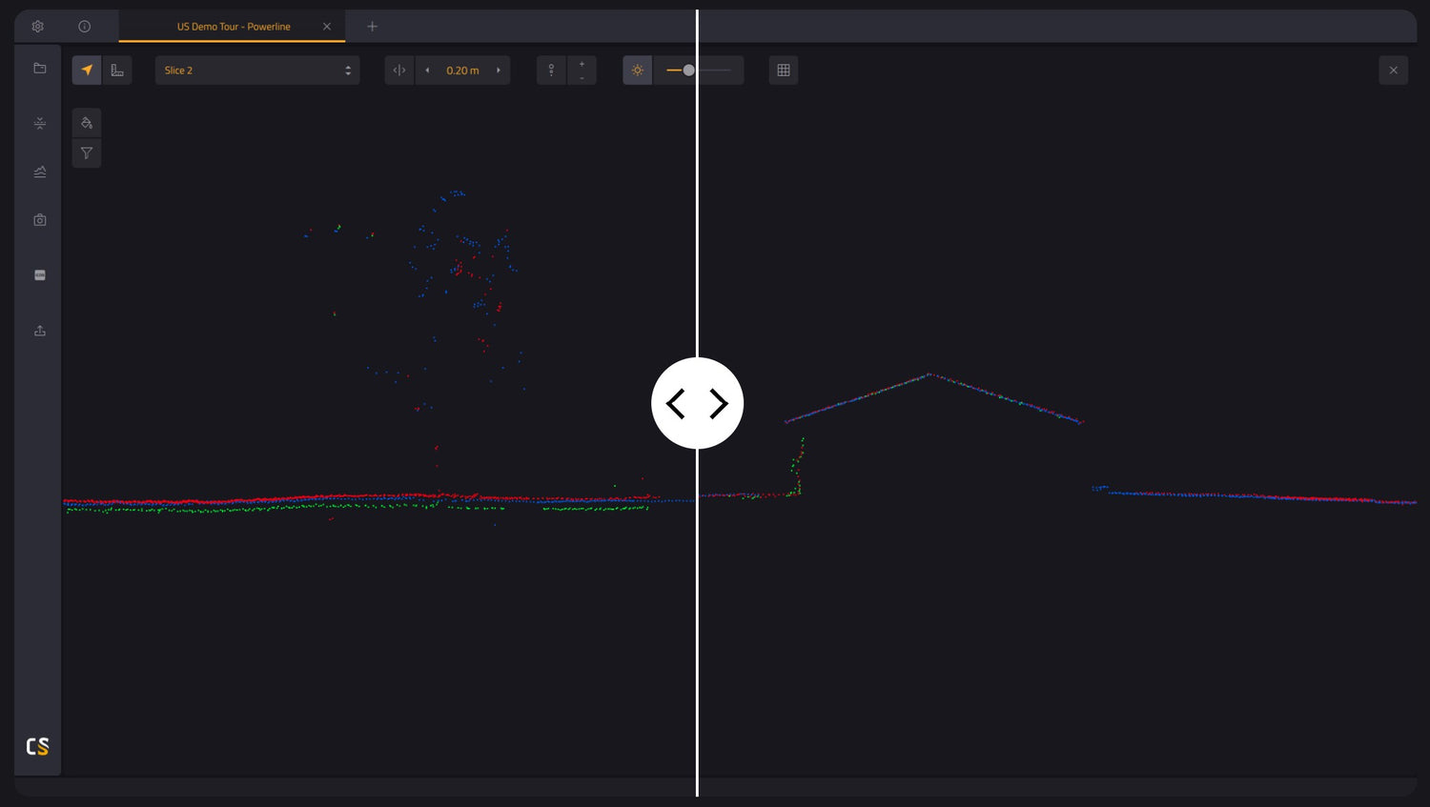
Task: Select the paint bucket coloring tool
Action: 87,123
